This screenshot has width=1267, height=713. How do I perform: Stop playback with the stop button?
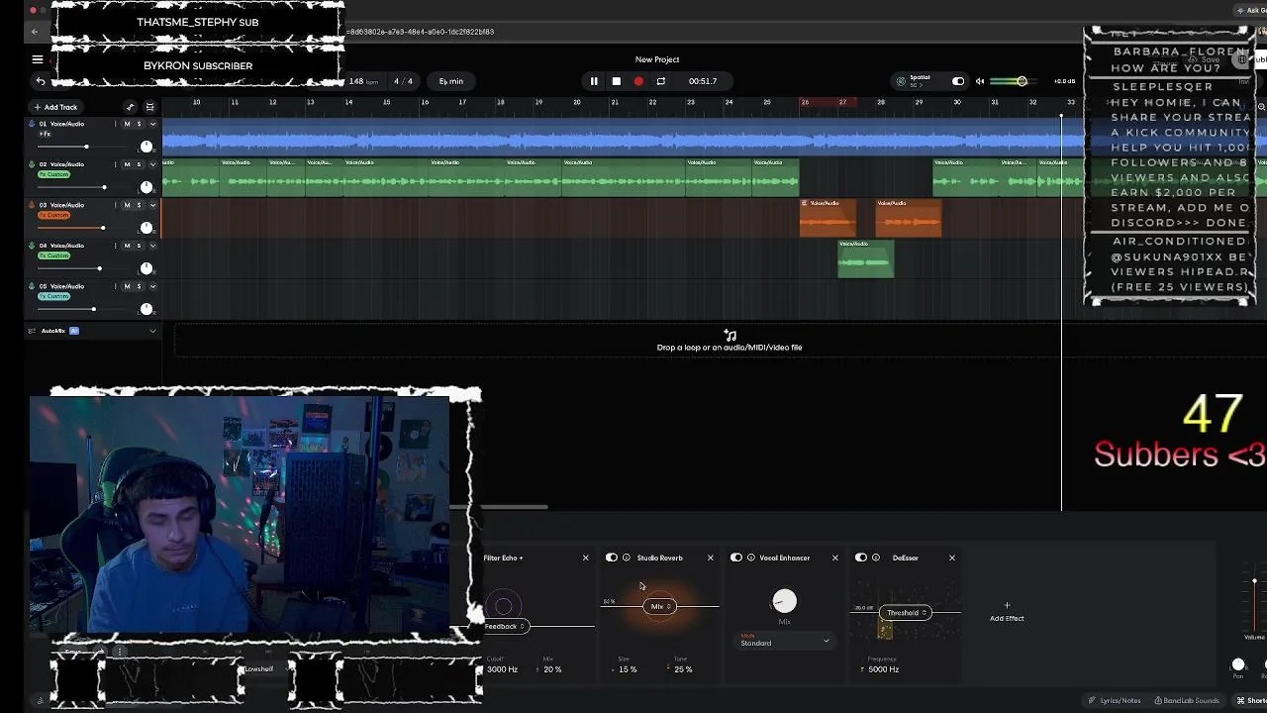coord(616,81)
